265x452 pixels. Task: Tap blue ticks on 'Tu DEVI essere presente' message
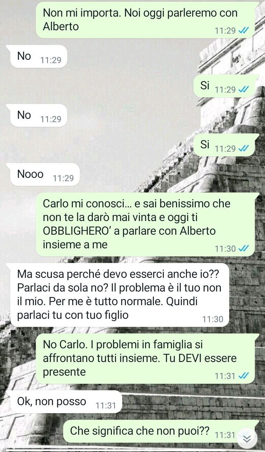tap(244, 376)
